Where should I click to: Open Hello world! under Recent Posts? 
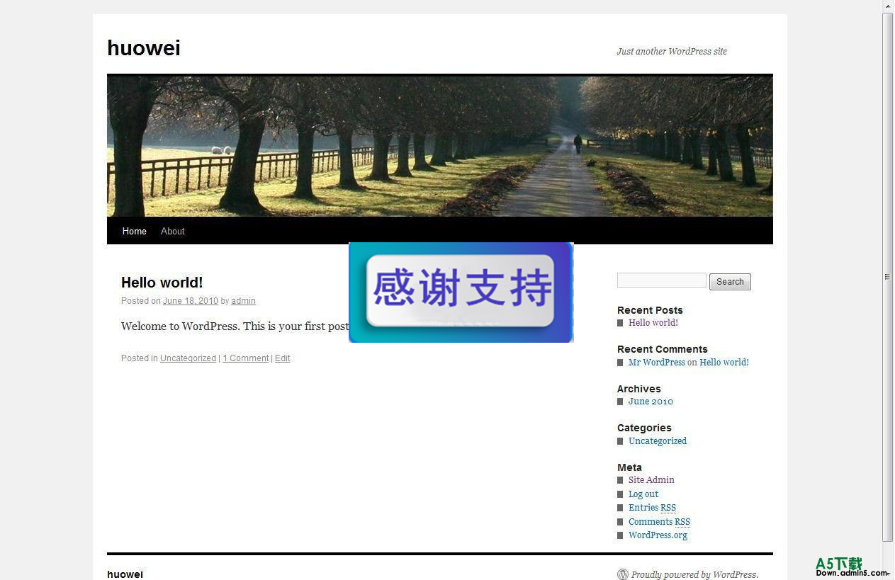[x=653, y=323]
